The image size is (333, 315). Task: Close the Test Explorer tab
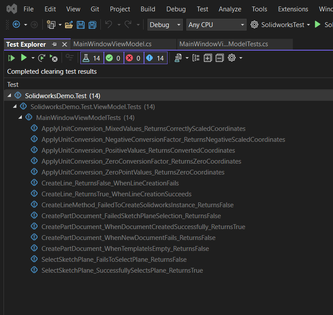(65, 45)
